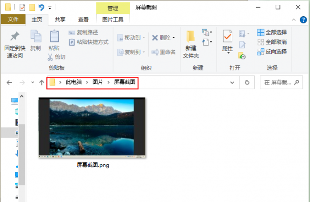Viewport: 310px width, 202px height.
Task: Open the address bar history dropdown
Action: 232,83
